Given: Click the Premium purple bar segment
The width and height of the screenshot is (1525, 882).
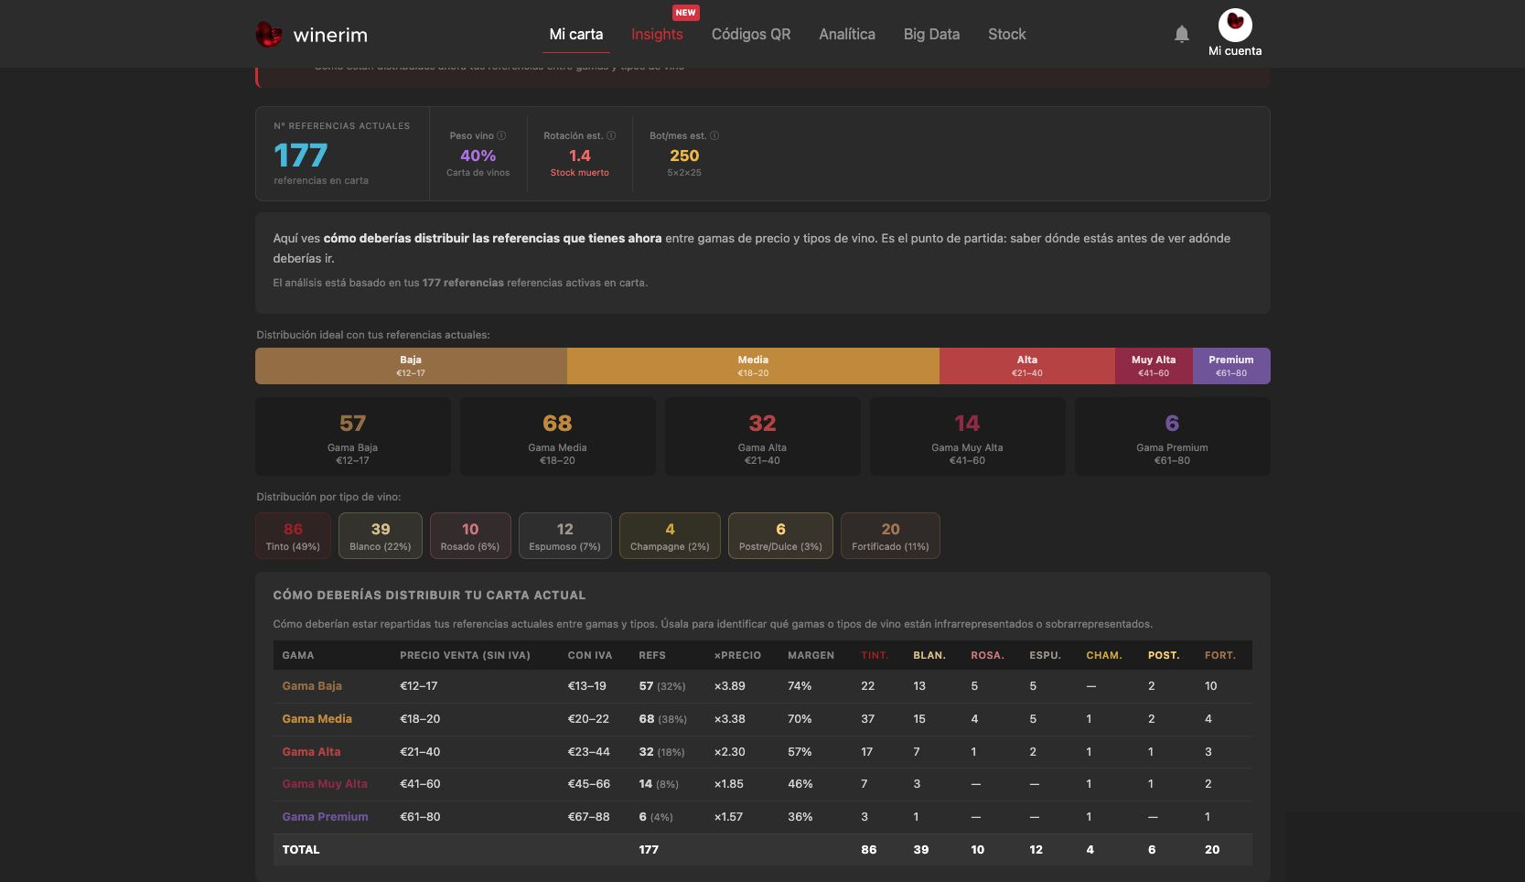Looking at the screenshot, I should (x=1231, y=366).
